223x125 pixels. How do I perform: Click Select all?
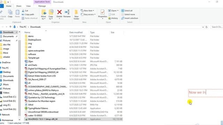(x=127, y=11)
